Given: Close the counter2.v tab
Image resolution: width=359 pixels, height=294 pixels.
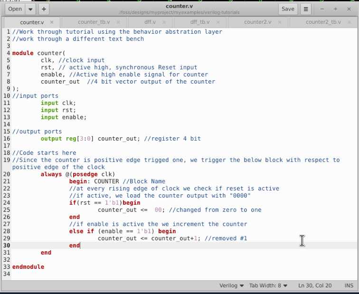Looking at the screenshot, I should click(280, 22).
